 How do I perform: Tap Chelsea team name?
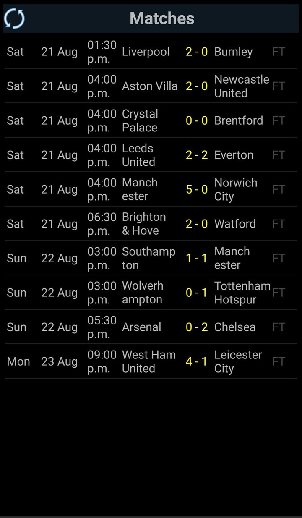pyautogui.click(x=234, y=327)
